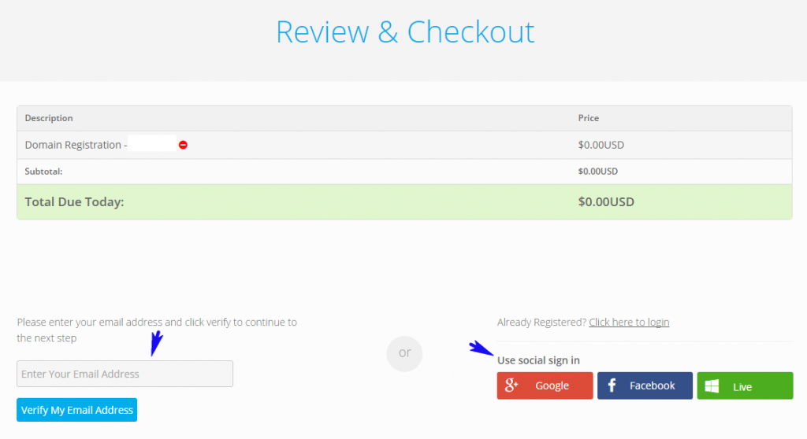The image size is (807, 439).
Task: Select the Total Due Today label
Action: pyautogui.click(x=74, y=201)
